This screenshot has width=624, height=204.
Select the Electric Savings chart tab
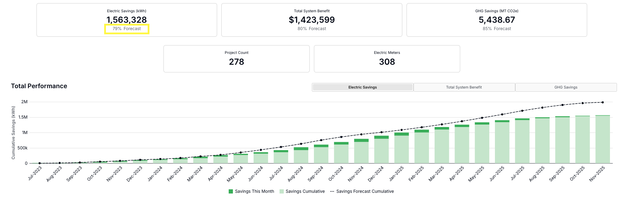[362, 87]
